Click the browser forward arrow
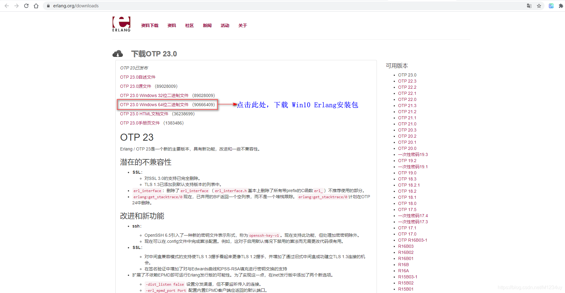This screenshot has height=293, width=565. click(17, 6)
